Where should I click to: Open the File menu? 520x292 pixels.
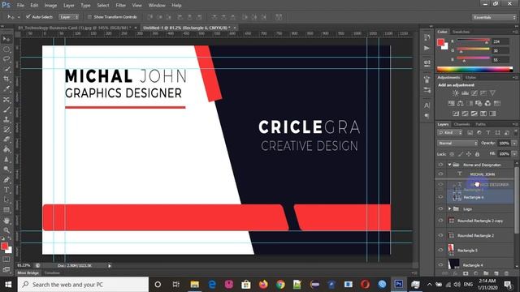tap(20, 6)
